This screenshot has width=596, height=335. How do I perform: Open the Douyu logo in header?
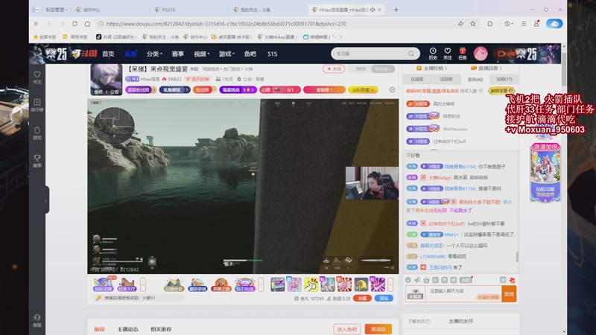click(84, 54)
